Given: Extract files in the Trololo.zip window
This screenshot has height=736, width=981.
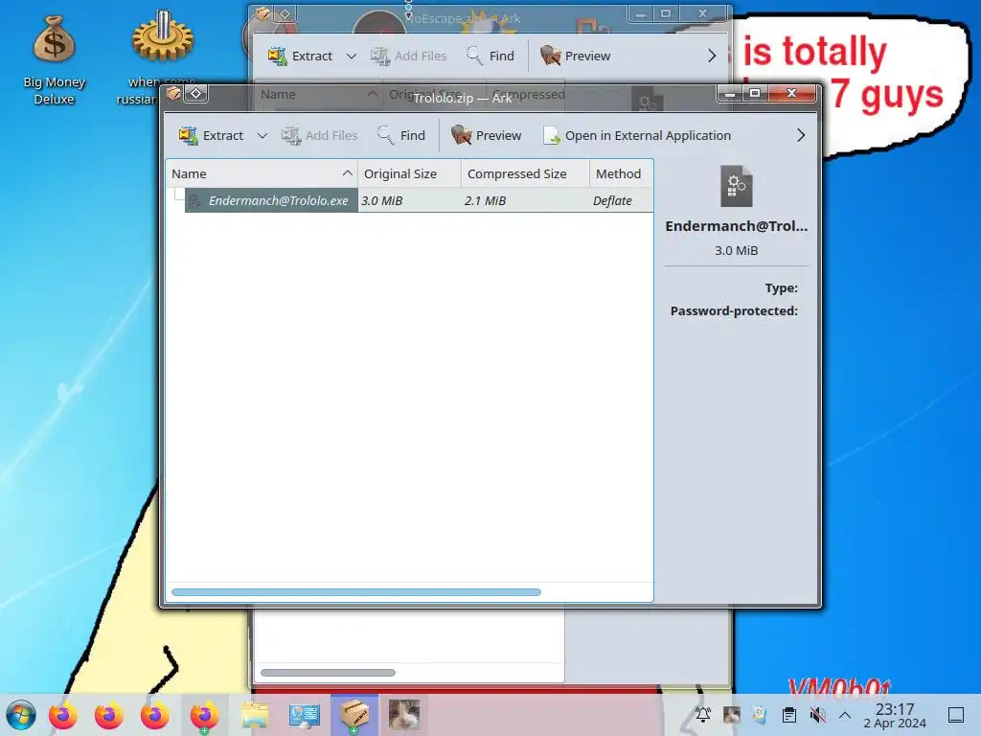Looking at the screenshot, I should pyautogui.click(x=211, y=135).
